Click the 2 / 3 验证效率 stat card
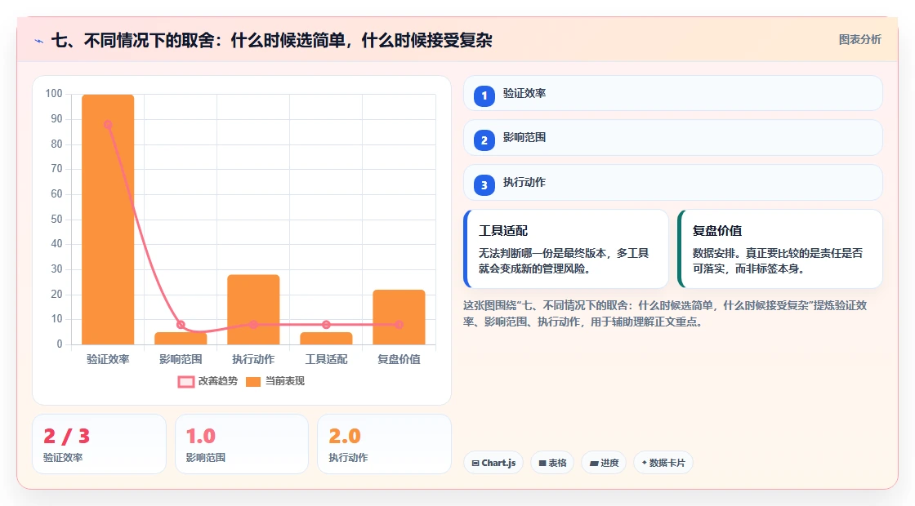The image size is (915, 506). point(99,444)
